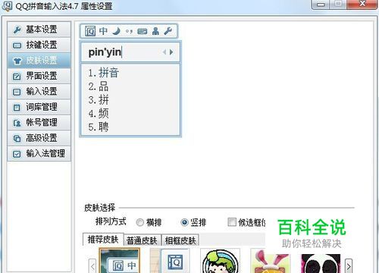Click the QQ logo icon on preview status bar

(x=90, y=31)
